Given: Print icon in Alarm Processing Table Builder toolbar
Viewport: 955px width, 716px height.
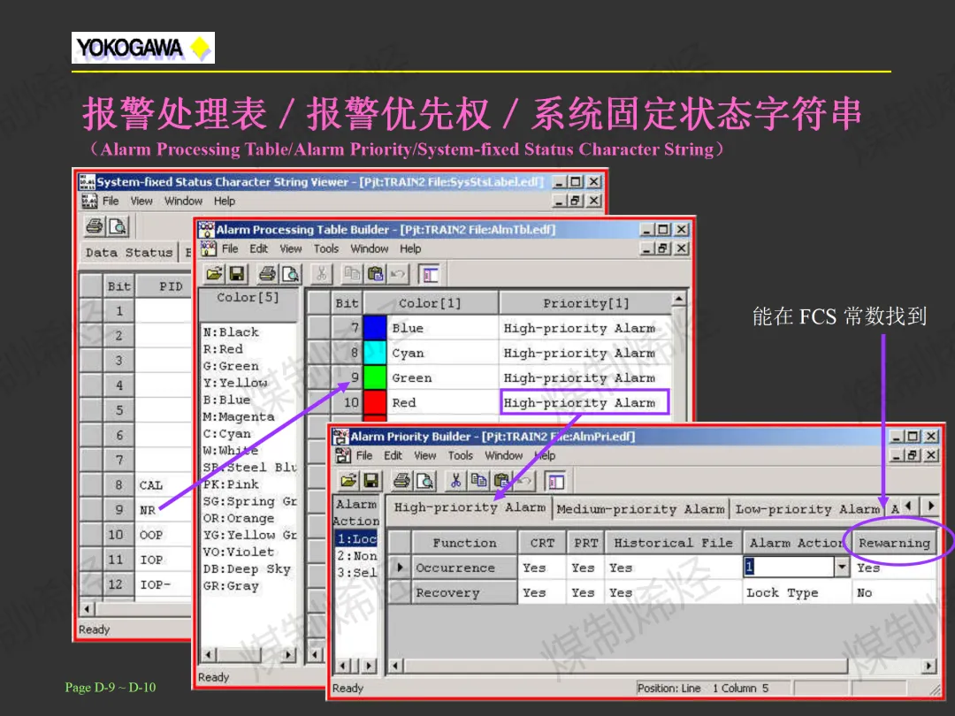Looking at the screenshot, I should tap(267, 274).
